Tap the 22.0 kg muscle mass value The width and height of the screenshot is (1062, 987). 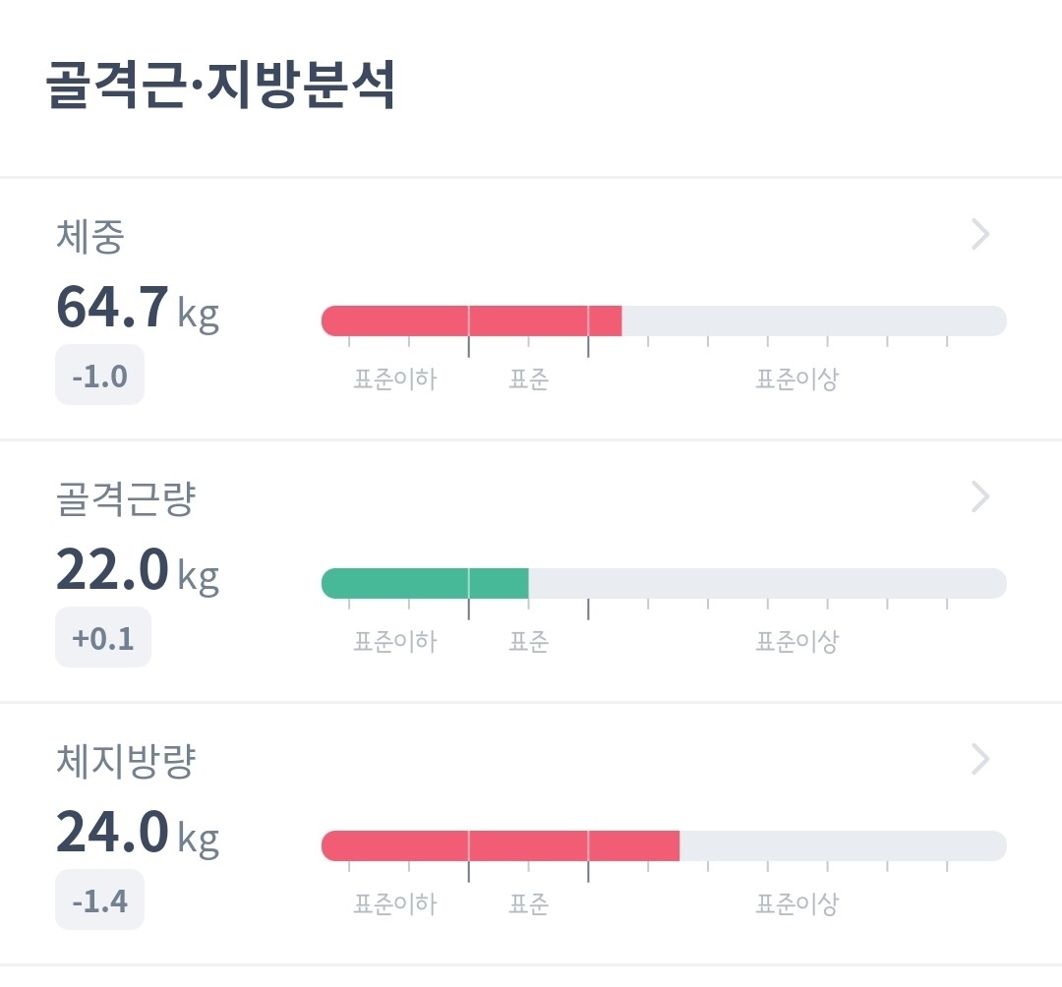click(137, 570)
